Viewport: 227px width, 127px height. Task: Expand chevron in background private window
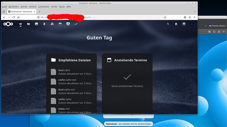205,26
